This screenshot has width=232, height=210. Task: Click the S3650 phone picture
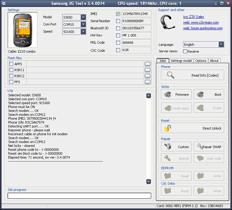[23, 30]
